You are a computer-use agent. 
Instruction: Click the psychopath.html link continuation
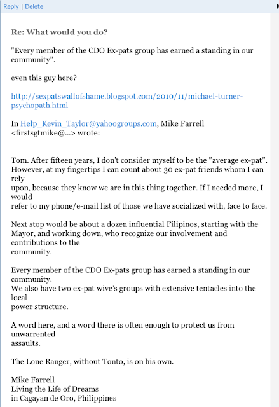(x=39, y=106)
